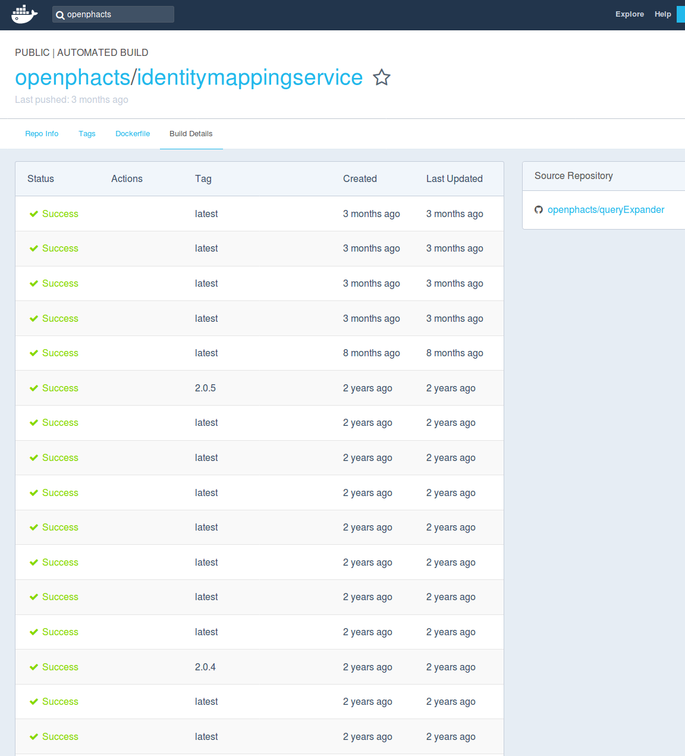685x756 pixels.
Task: Click the green checkmark in the 8 months ago row
Action: (34, 353)
